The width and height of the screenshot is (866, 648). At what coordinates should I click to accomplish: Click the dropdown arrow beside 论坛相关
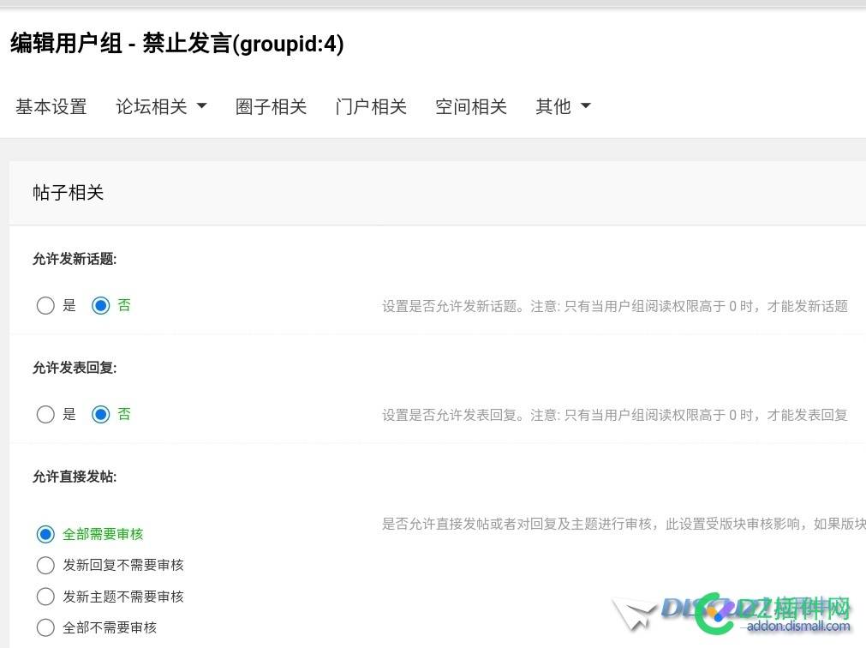[x=201, y=105]
